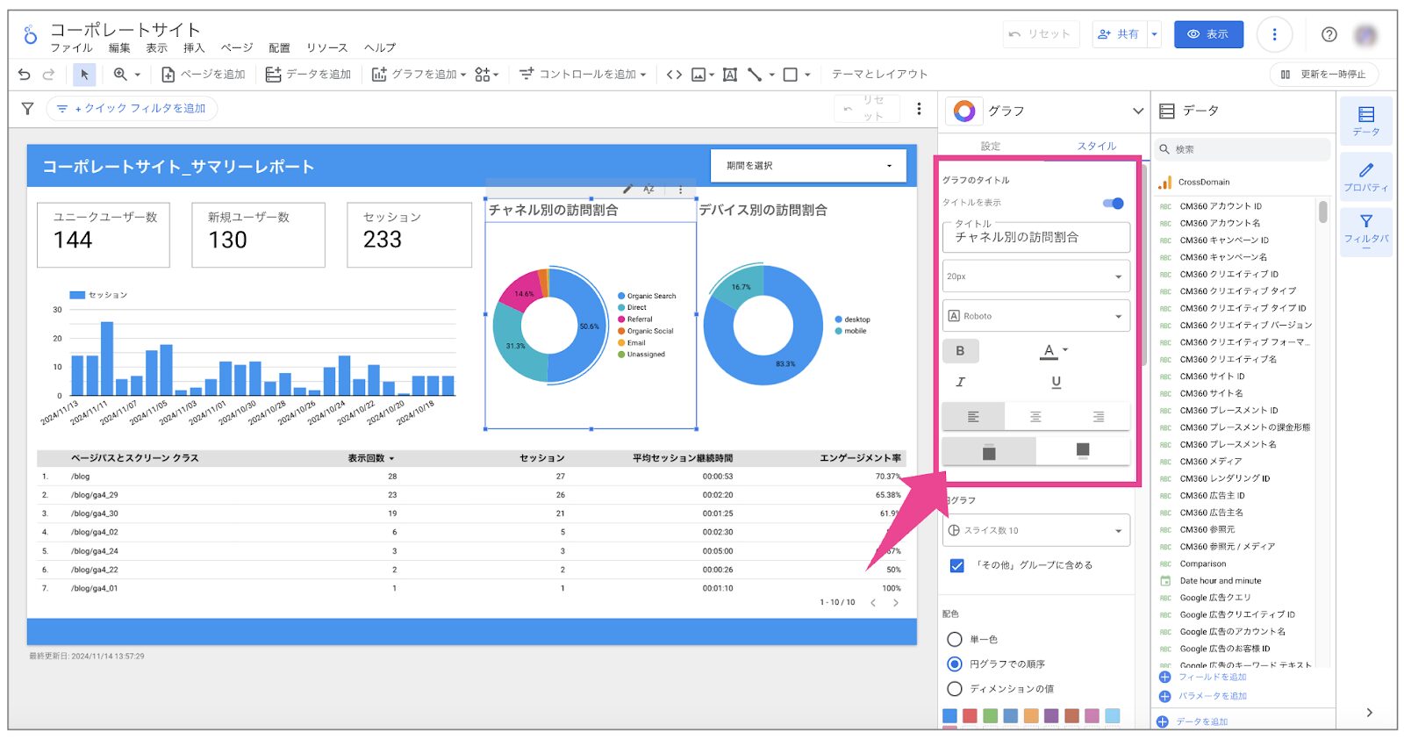Viewport: 1404px width, 739px height.
Task: Insert URL embed code icon
Action: [x=674, y=75]
